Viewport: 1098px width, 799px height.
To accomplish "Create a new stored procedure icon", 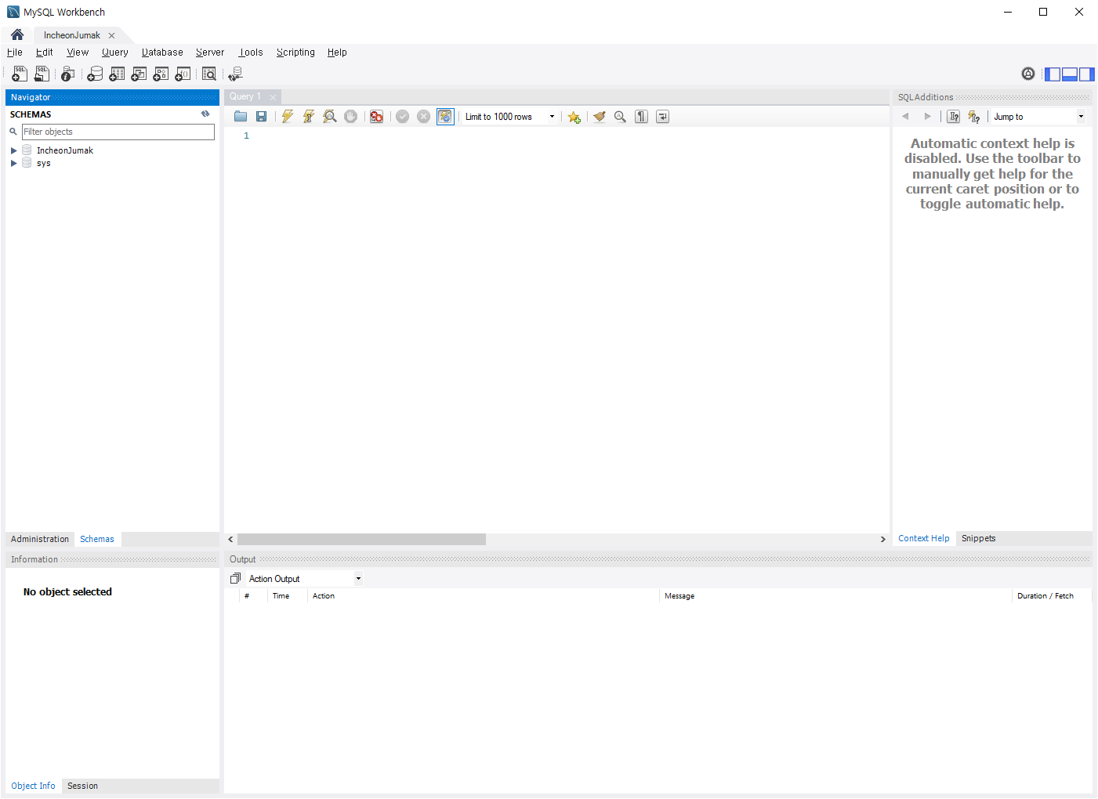I will [161, 74].
